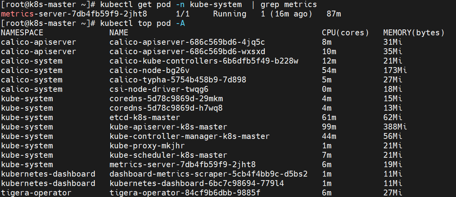Viewport: 456px width, 197px height.
Task: Click the 173Mi memory value
Action: [395, 71]
